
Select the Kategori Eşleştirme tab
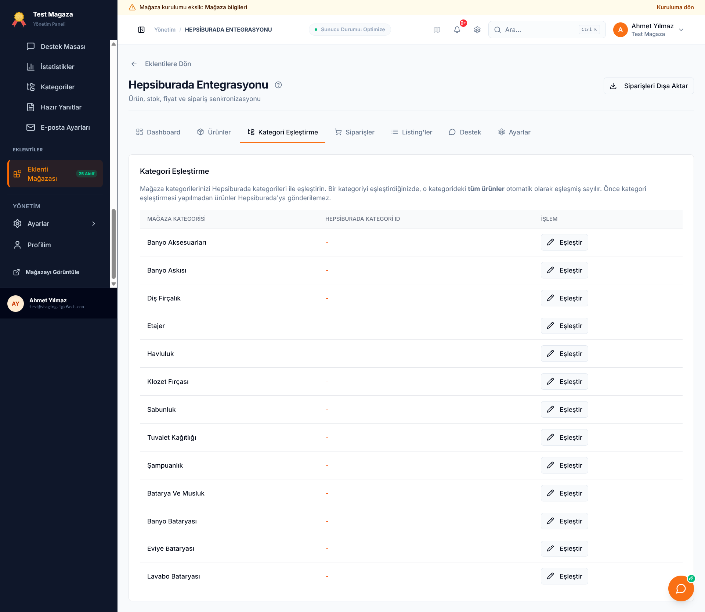pyautogui.click(x=283, y=132)
